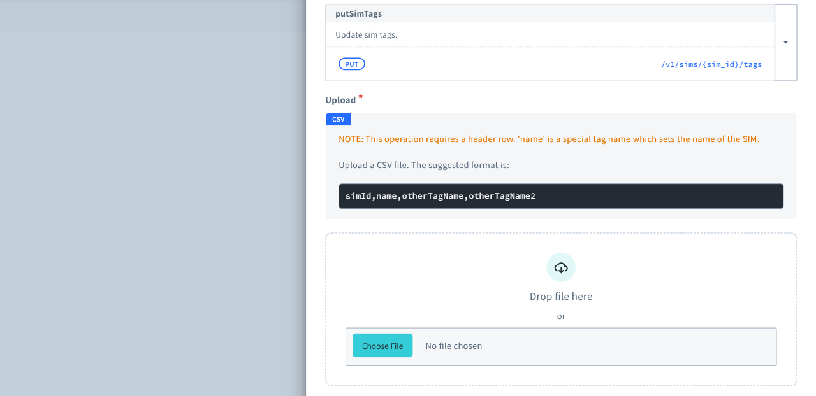Click inside the 'No file chosen' field
816x396 pixels.
(454, 346)
